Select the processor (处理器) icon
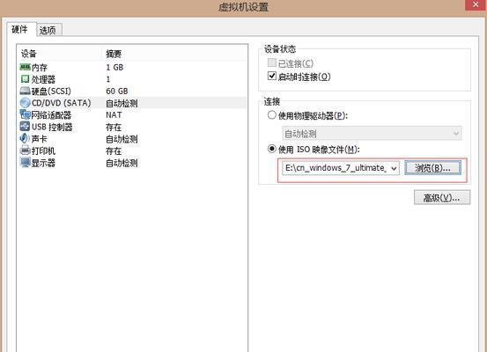The width and height of the screenshot is (487, 352). click(x=25, y=79)
